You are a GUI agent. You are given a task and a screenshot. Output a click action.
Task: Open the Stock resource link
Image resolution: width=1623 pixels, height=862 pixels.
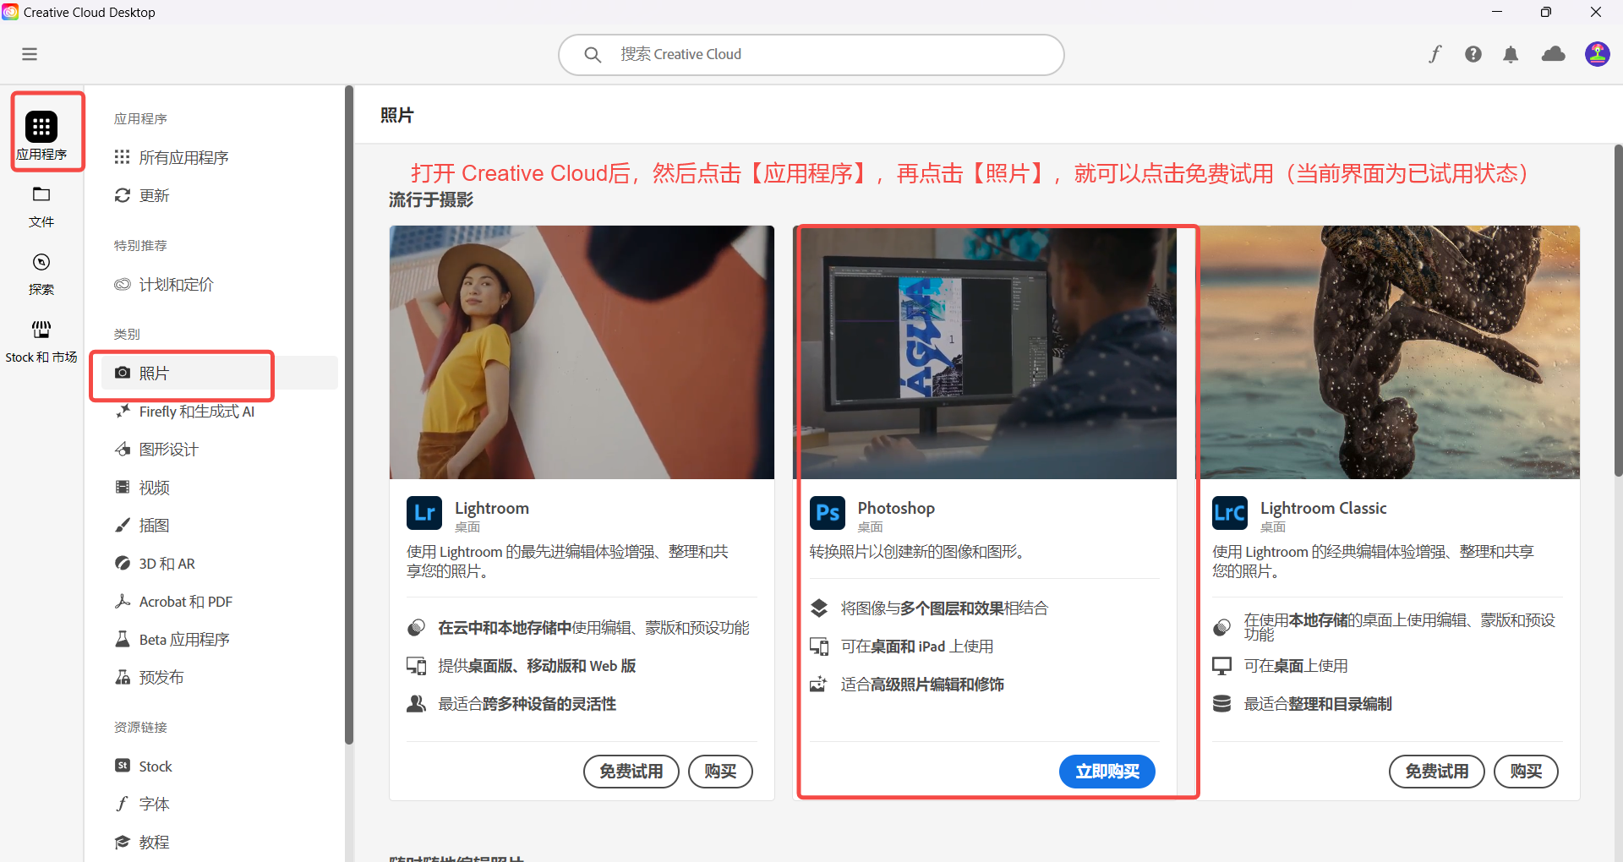point(220,767)
